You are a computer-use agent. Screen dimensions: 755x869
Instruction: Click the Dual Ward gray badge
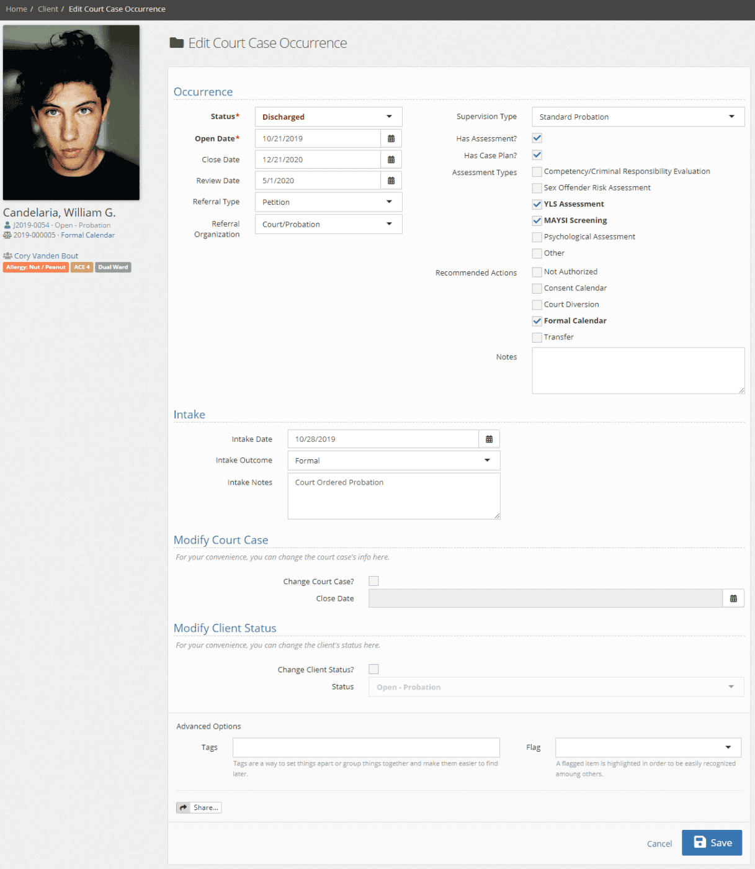[x=114, y=268]
